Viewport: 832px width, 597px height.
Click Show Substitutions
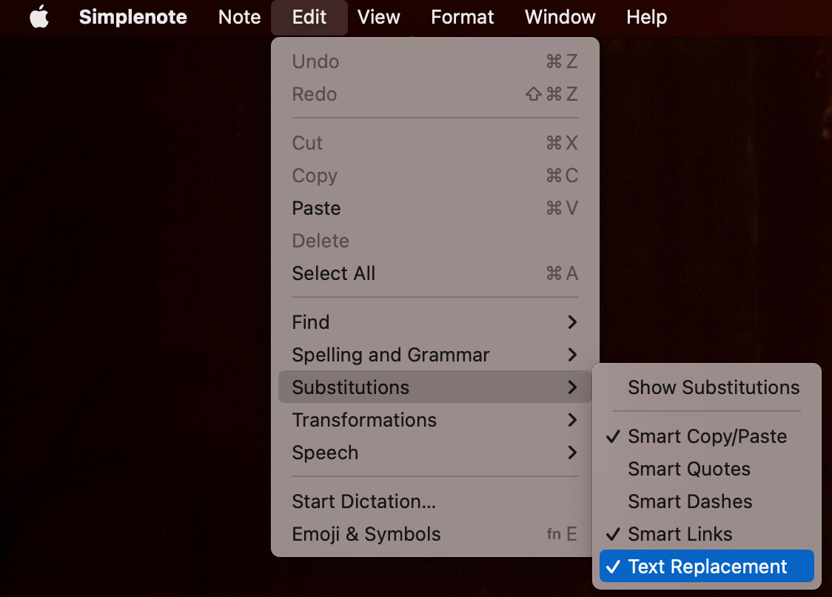click(x=706, y=387)
